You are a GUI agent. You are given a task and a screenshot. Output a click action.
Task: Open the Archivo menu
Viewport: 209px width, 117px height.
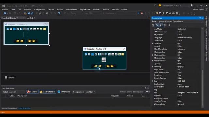click(5, 9)
